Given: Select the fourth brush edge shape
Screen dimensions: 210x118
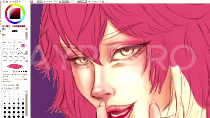Looking at the screenshot, I should click(23, 71).
